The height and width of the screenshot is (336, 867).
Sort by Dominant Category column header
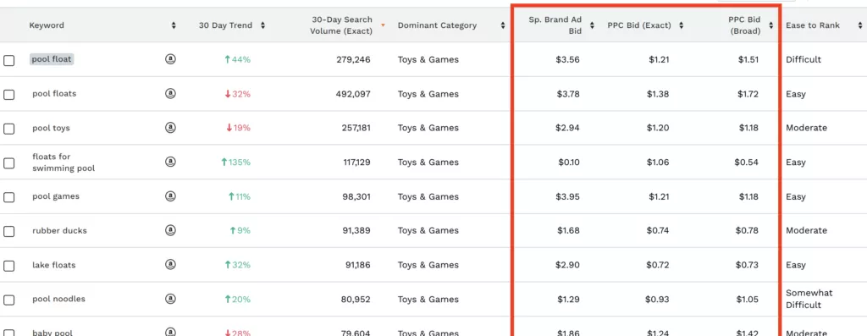[437, 25]
